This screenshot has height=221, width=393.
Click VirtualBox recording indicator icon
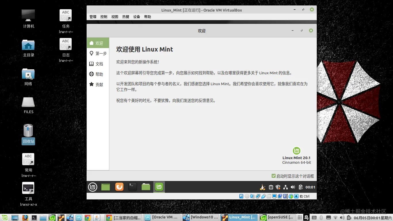point(280,196)
